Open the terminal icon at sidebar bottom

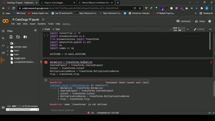3,108
